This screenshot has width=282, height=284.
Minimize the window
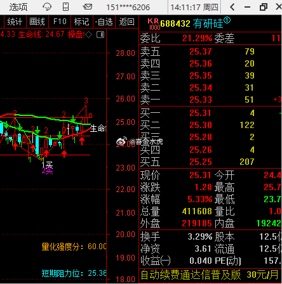click(x=247, y=7)
